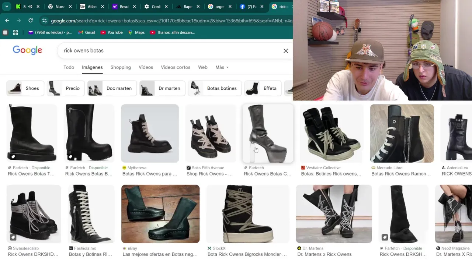
Task: Open the StockX Bigrocks Moncler boot image
Action: pyautogui.click(x=248, y=214)
